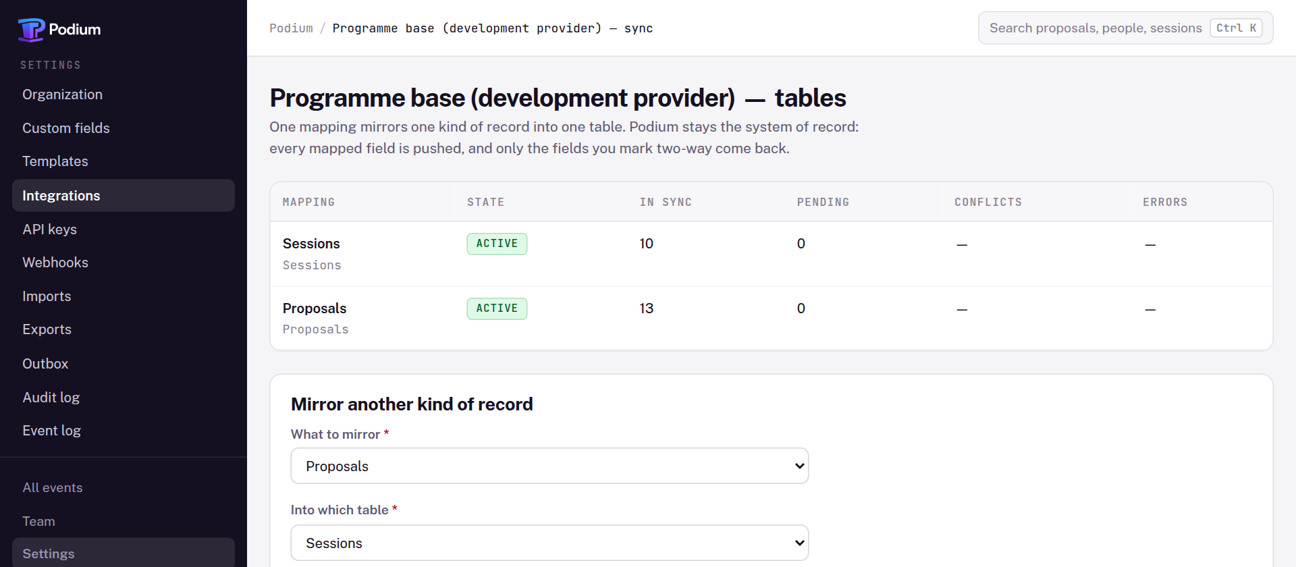Click the STATE column header
This screenshot has width=1296, height=567.
[x=485, y=202]
